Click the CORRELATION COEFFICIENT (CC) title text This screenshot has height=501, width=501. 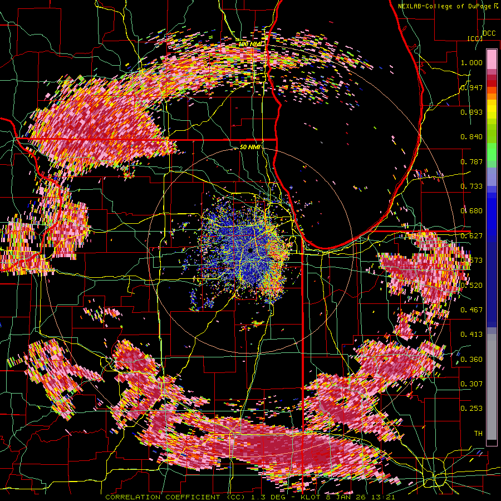175,497
